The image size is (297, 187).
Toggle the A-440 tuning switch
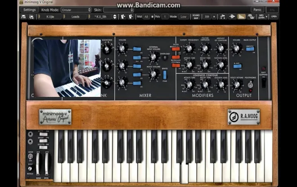[x=237, y=66]
